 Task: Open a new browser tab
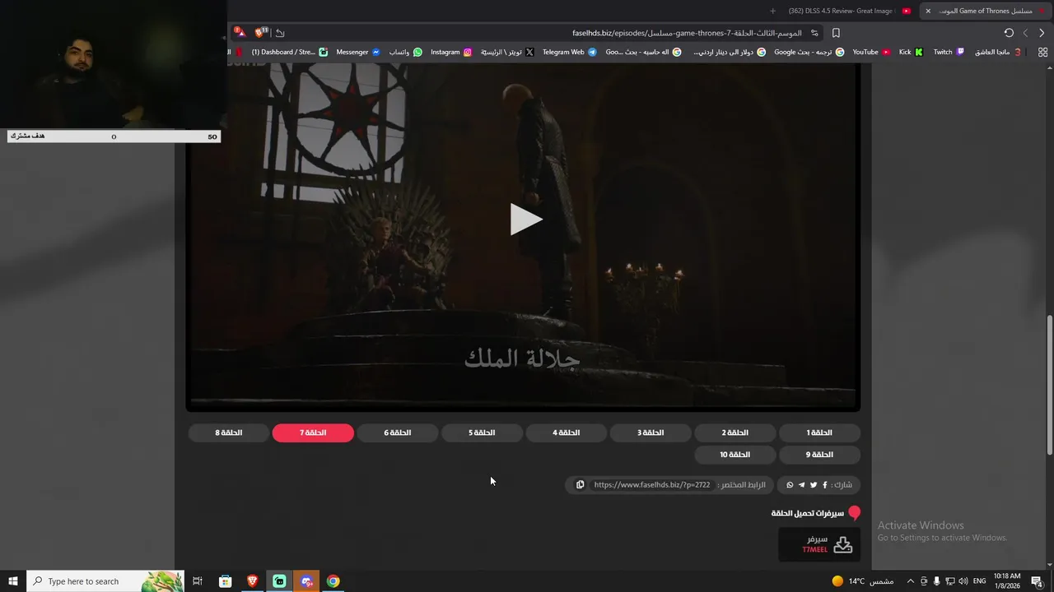(772, 11)
